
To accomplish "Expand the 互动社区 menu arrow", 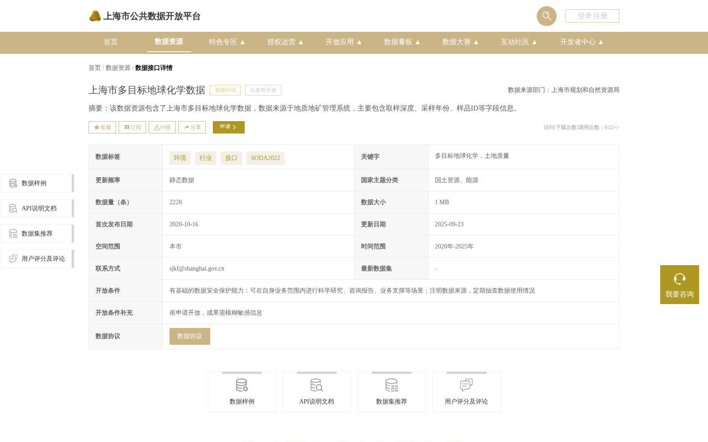I will (535, 42).
